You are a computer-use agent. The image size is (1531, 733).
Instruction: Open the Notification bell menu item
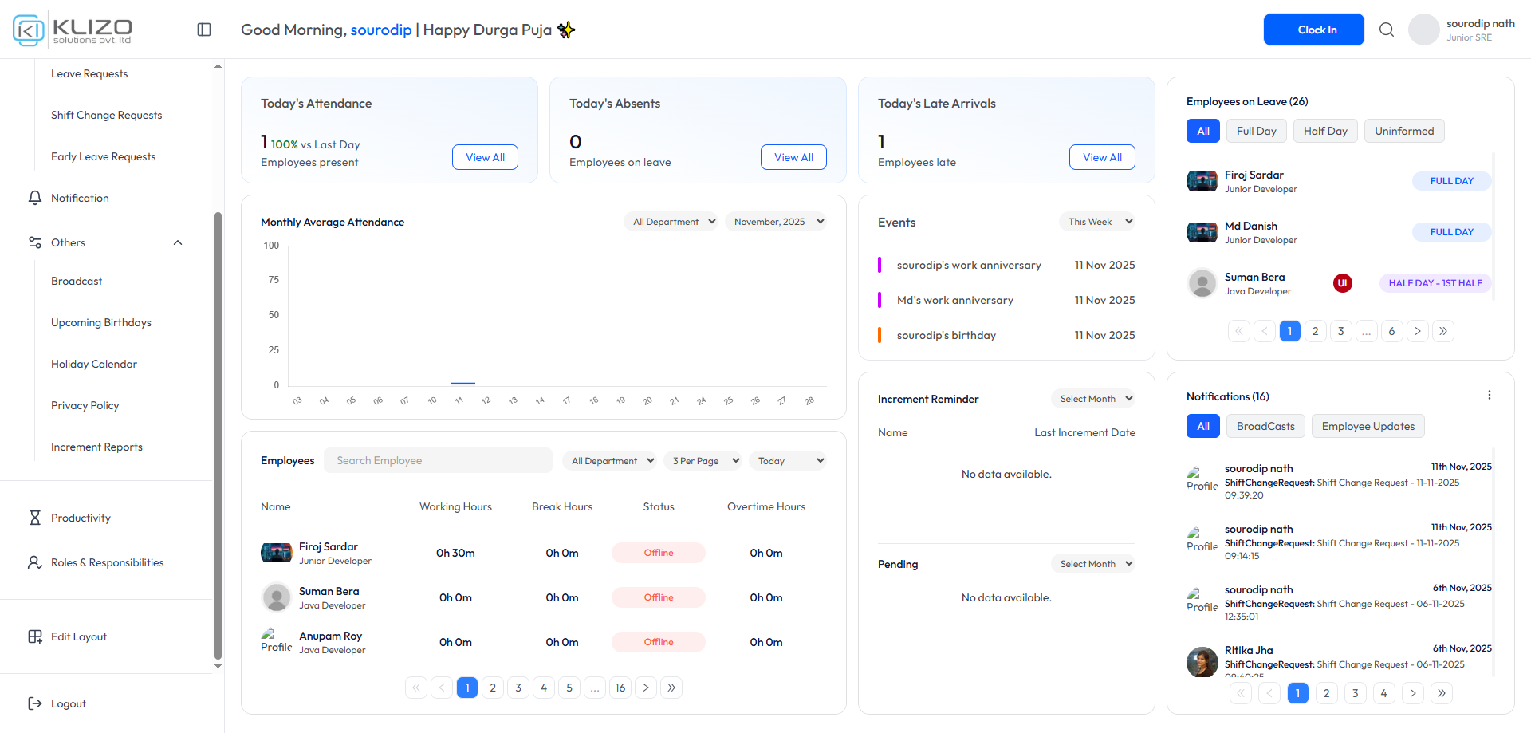(35, 198)
